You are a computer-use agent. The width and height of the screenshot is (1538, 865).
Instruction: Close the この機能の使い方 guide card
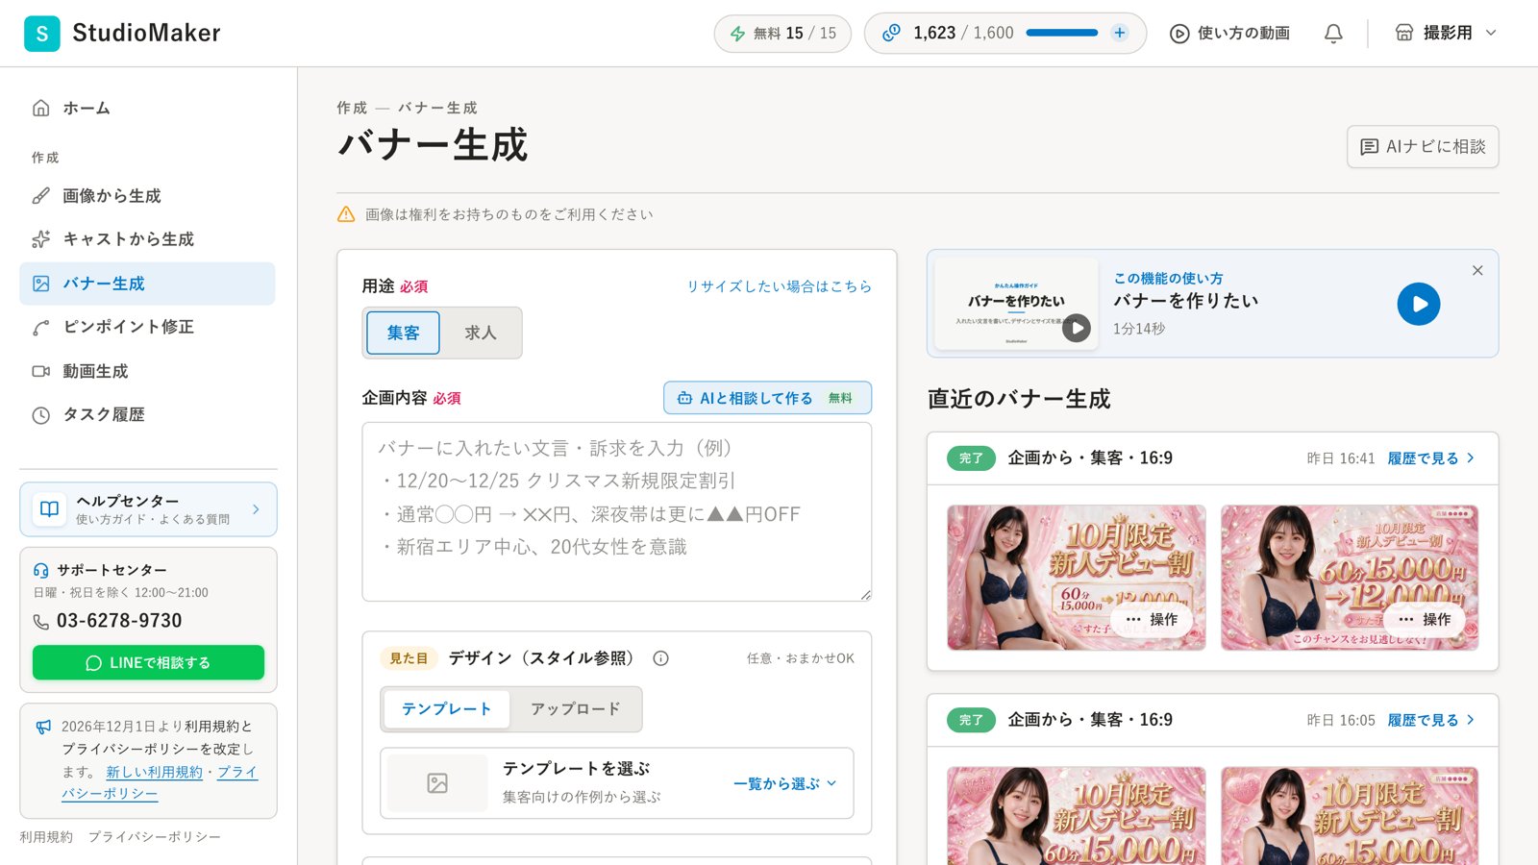(1477, 270)
